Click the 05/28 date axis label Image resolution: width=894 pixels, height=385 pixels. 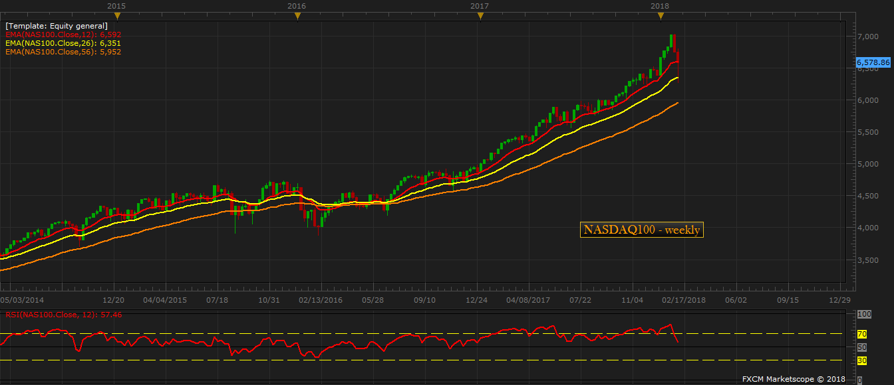pos(372,300)
